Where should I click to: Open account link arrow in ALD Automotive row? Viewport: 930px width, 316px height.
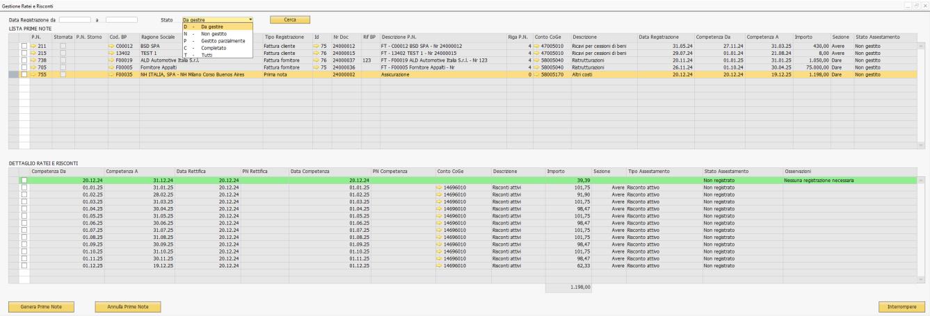coord(537,60)
